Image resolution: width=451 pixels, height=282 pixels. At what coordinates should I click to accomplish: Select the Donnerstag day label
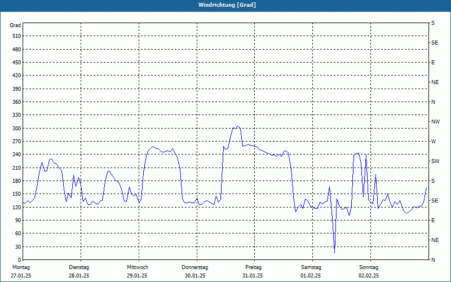coord(195,267)
